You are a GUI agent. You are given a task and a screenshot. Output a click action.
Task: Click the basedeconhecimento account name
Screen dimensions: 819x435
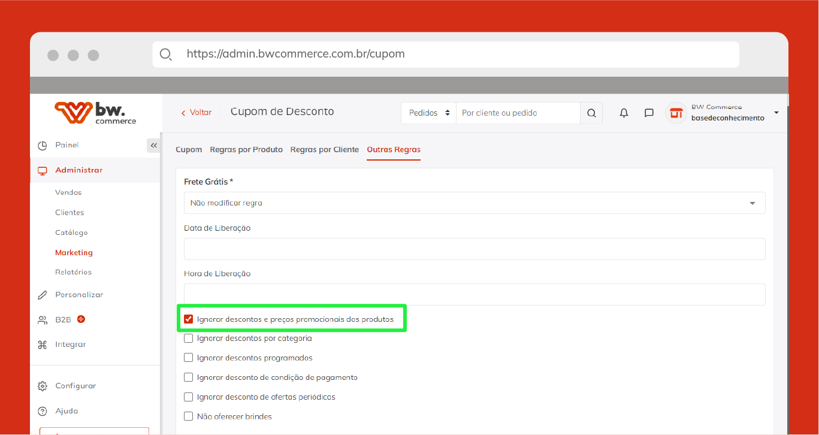click(728, 118)
